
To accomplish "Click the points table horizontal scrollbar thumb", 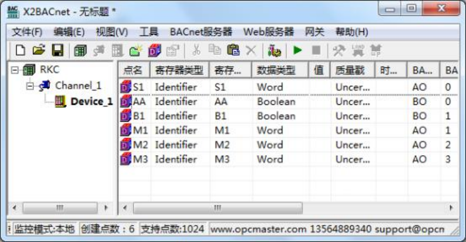I will 218,207.
